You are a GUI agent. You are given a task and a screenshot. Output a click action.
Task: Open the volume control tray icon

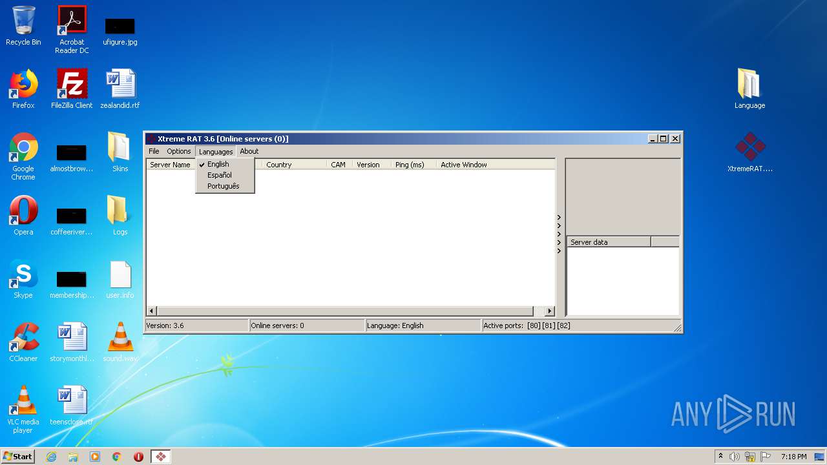click(x=735, y=457)
